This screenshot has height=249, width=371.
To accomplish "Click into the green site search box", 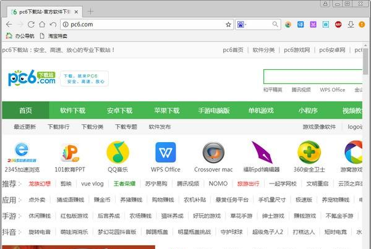I will pos(313,77).
